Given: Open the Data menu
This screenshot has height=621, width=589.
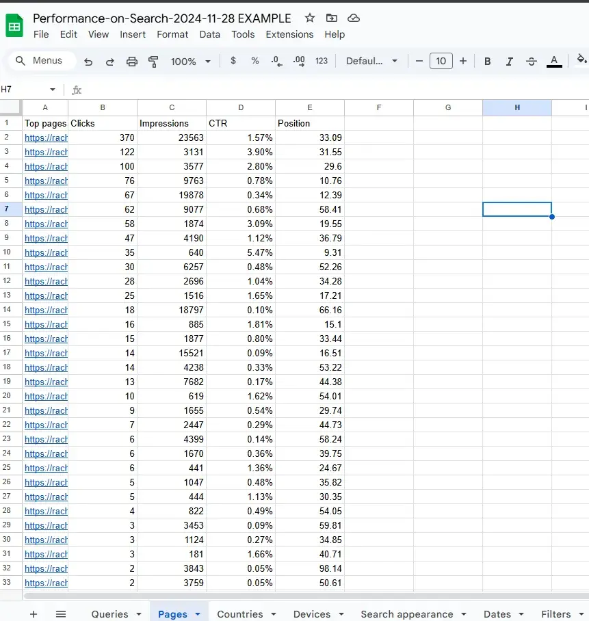Looking at the screenshot, I should point(209,34).
